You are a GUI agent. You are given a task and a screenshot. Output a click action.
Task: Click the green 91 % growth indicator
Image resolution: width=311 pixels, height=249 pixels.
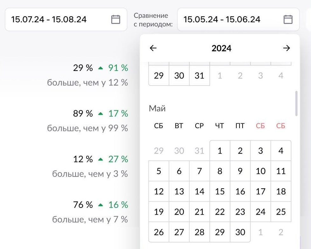(114, 68)
